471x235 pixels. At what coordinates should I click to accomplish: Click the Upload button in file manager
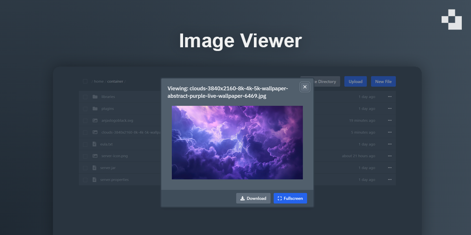pos(356,82)
